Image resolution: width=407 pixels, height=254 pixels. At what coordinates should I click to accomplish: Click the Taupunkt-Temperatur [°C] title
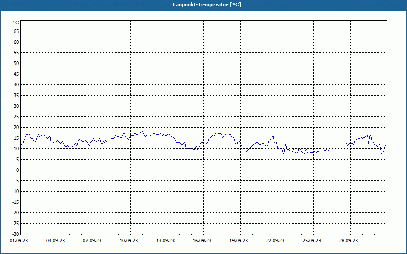point(207,5)
